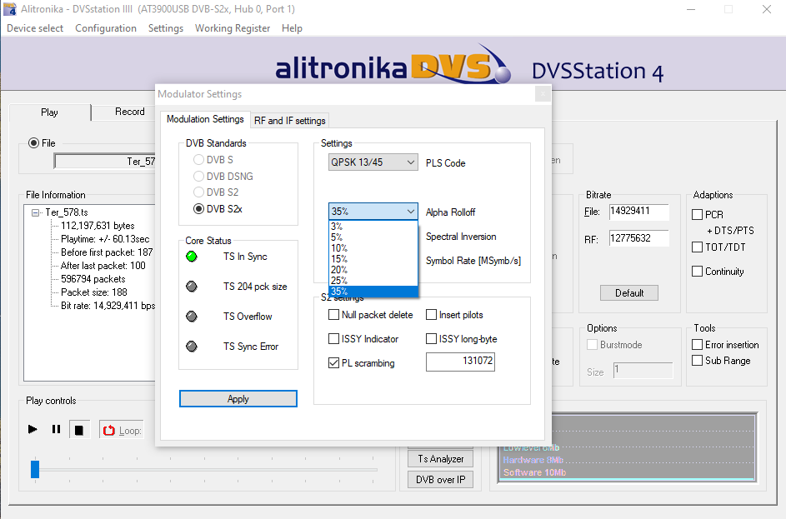
Task: Click the TS In Sync green indicator
Action: pyautogui.click(x=192, y=257)
